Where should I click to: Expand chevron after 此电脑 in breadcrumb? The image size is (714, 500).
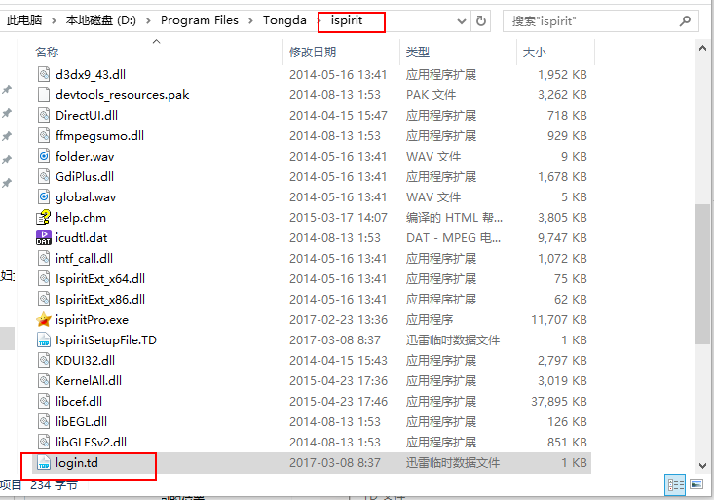tap(54, 20)
